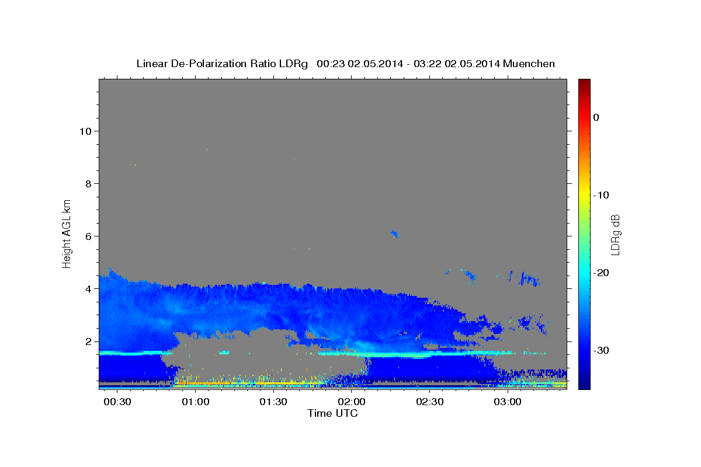
Task: Click the colorbar value '0'
Action: pyautogui.click(x=596, y=117)
